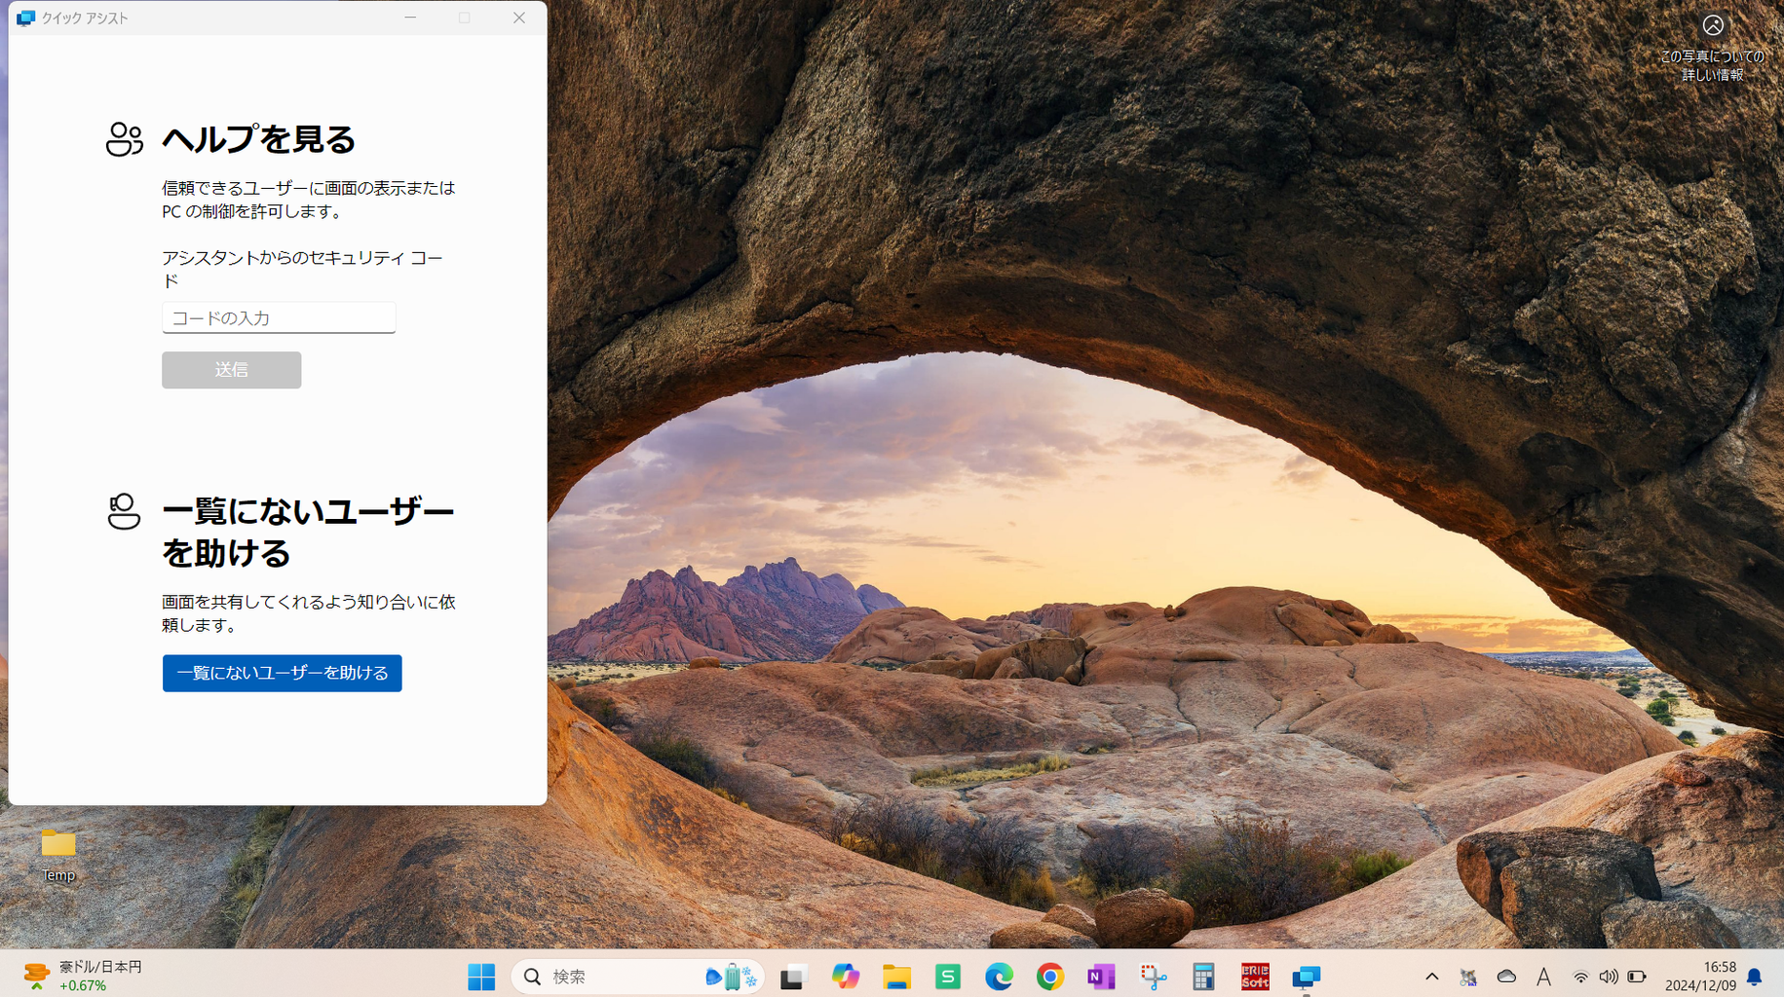
Task: Launch Copilot from the taskbar
Action: click(x=846, y=976)
